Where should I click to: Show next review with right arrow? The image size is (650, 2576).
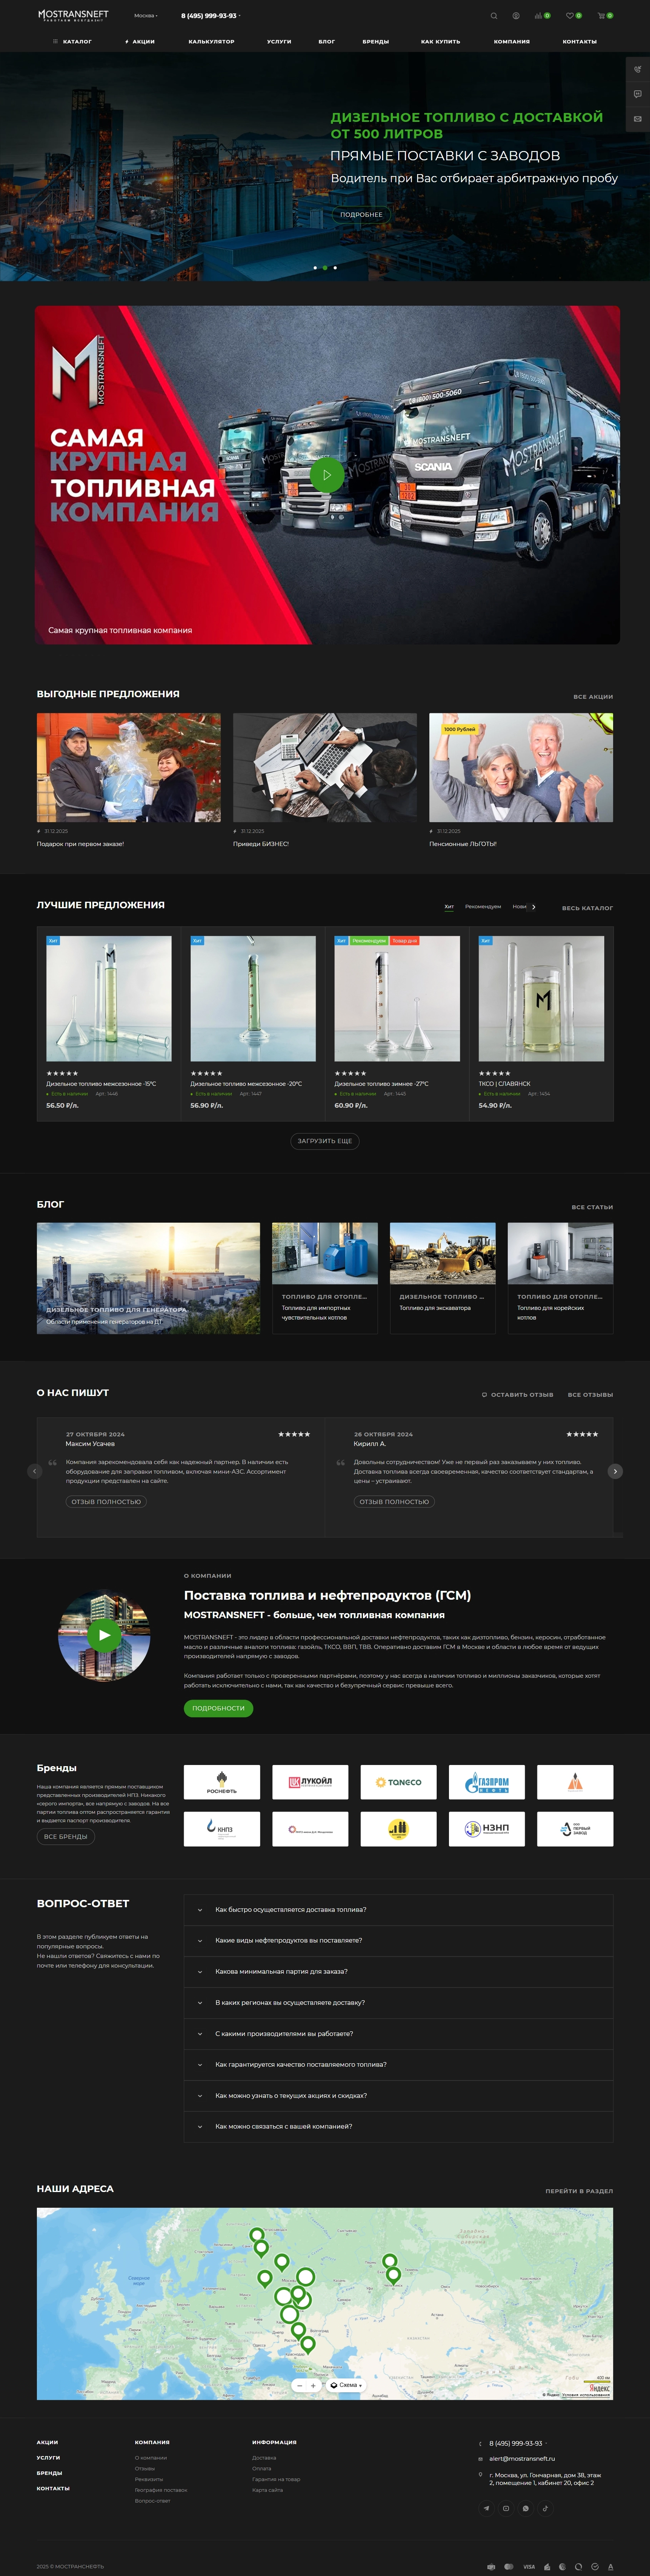pyautogui.click(x=615, y=1470)
